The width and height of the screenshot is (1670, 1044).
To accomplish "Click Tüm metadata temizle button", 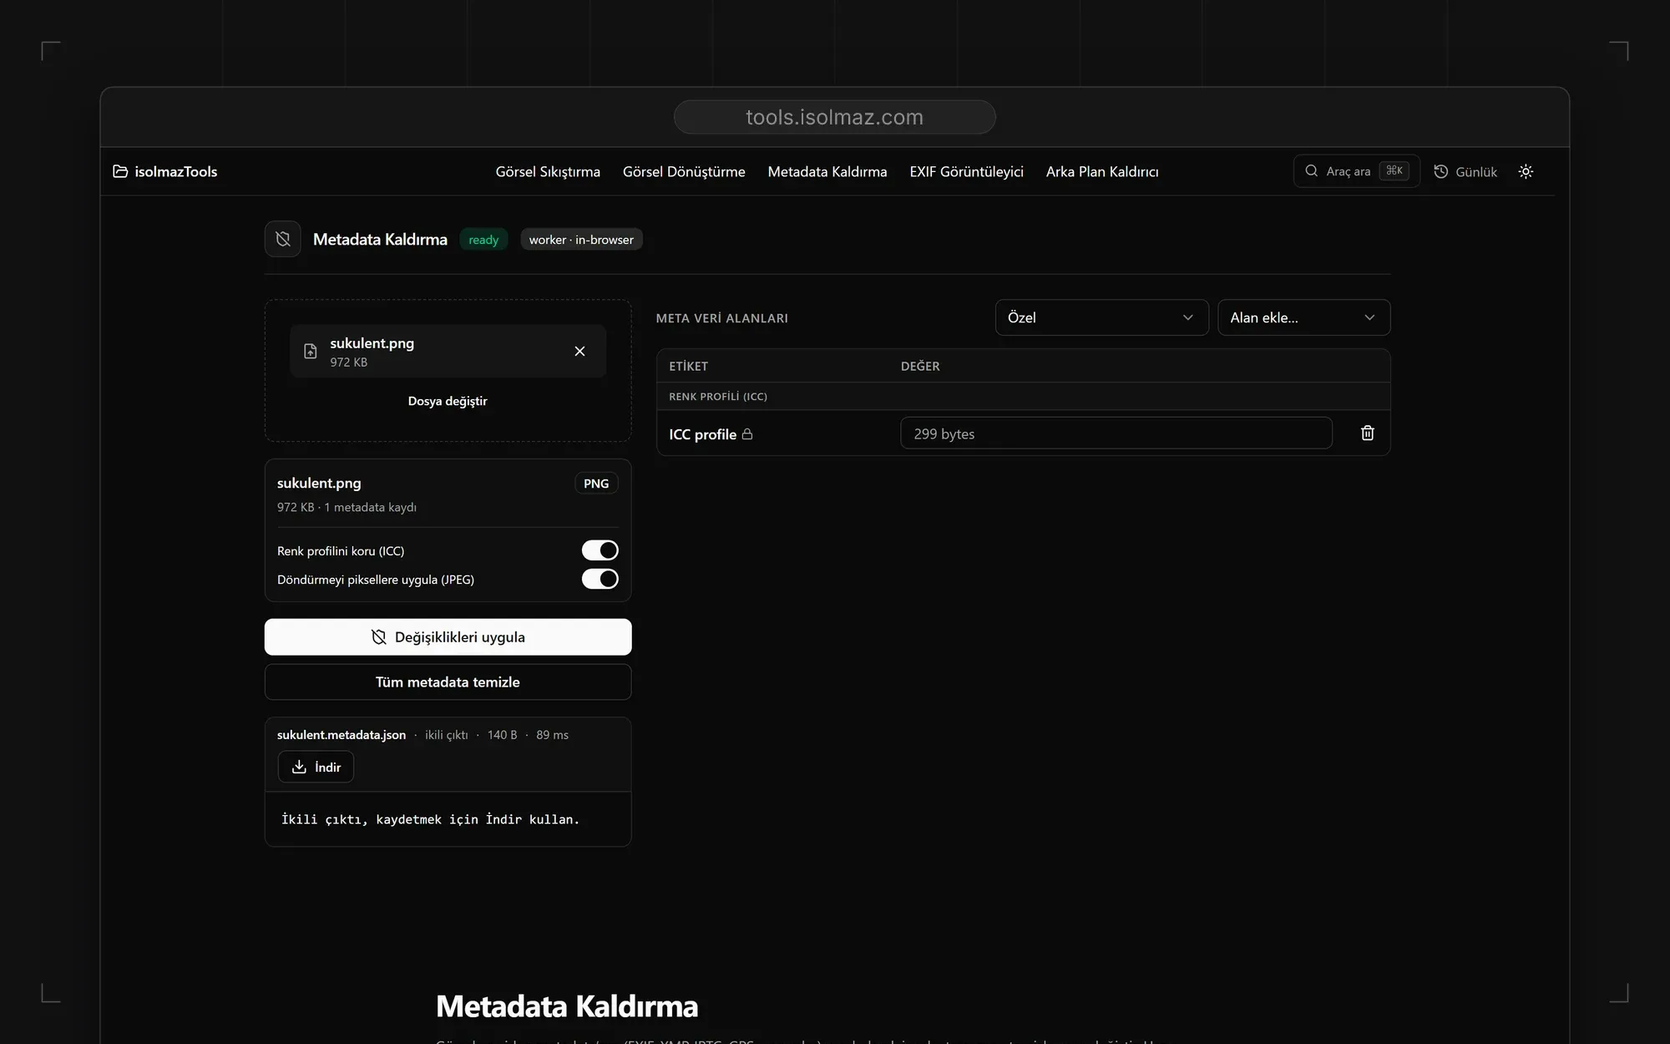I will point(448,682).
